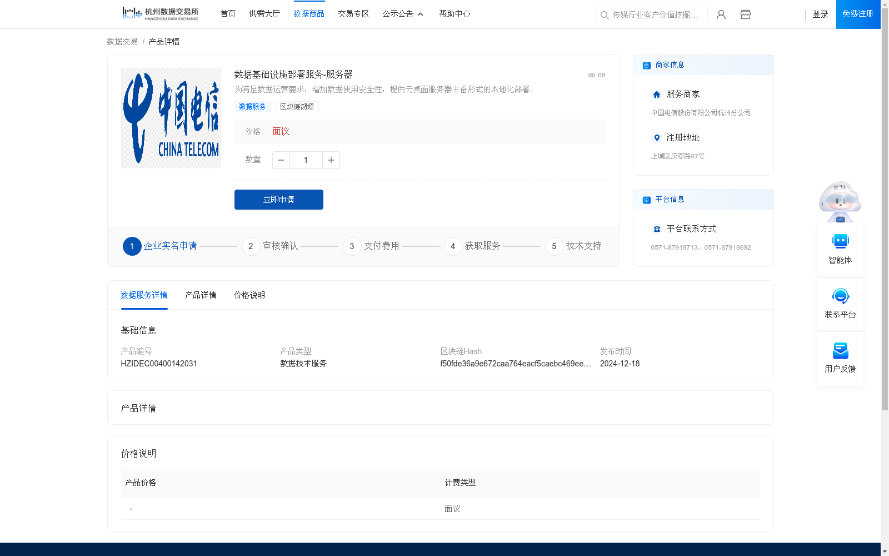Click step 3 支付费用

click(x=371, y=246)
